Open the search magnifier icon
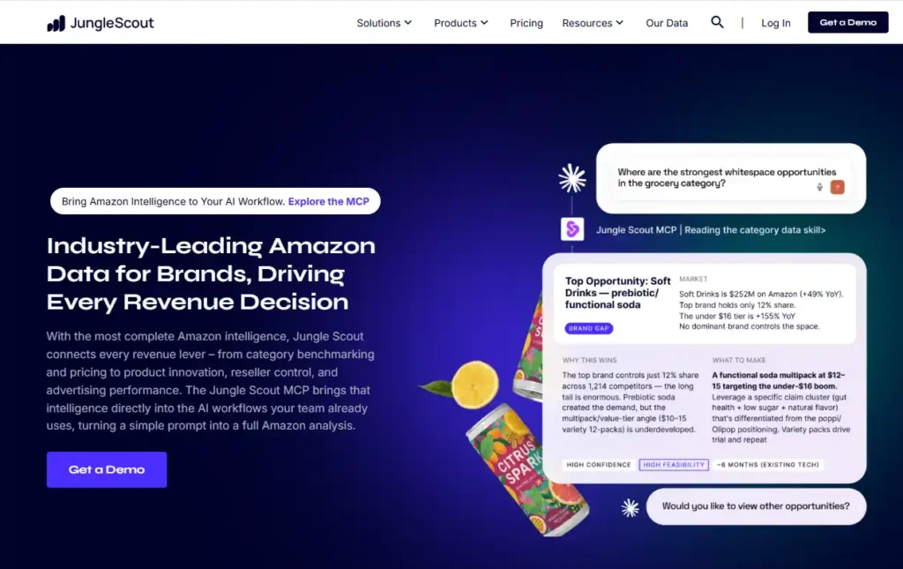 (x=717, y=22)
